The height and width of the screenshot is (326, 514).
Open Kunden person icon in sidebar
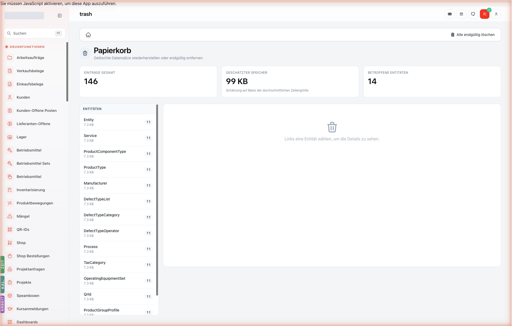pos(10,97)
